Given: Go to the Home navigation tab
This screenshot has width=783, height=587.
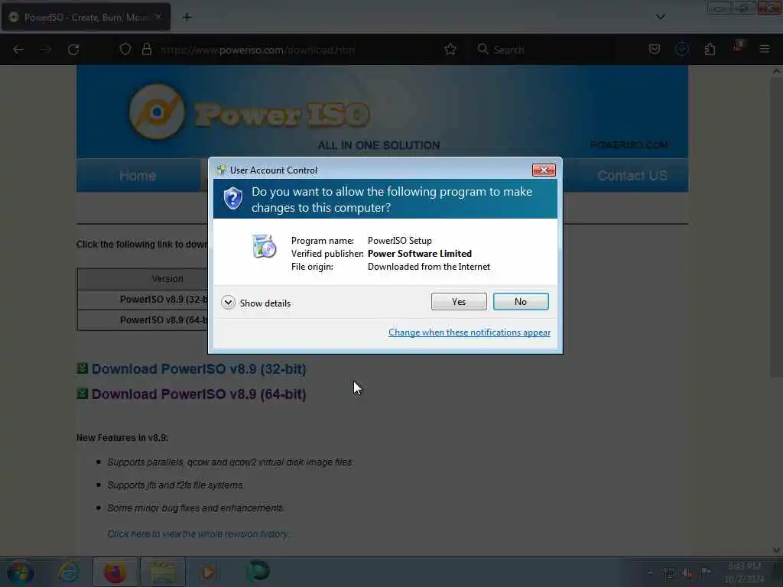Looking at the screenshot, I should point(138,176).
